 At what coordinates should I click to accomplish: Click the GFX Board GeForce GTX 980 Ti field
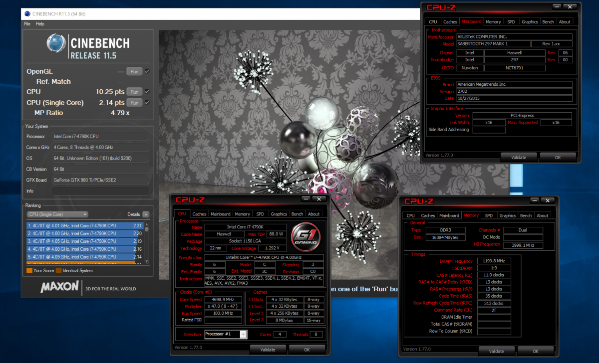(x=100, y=180)
